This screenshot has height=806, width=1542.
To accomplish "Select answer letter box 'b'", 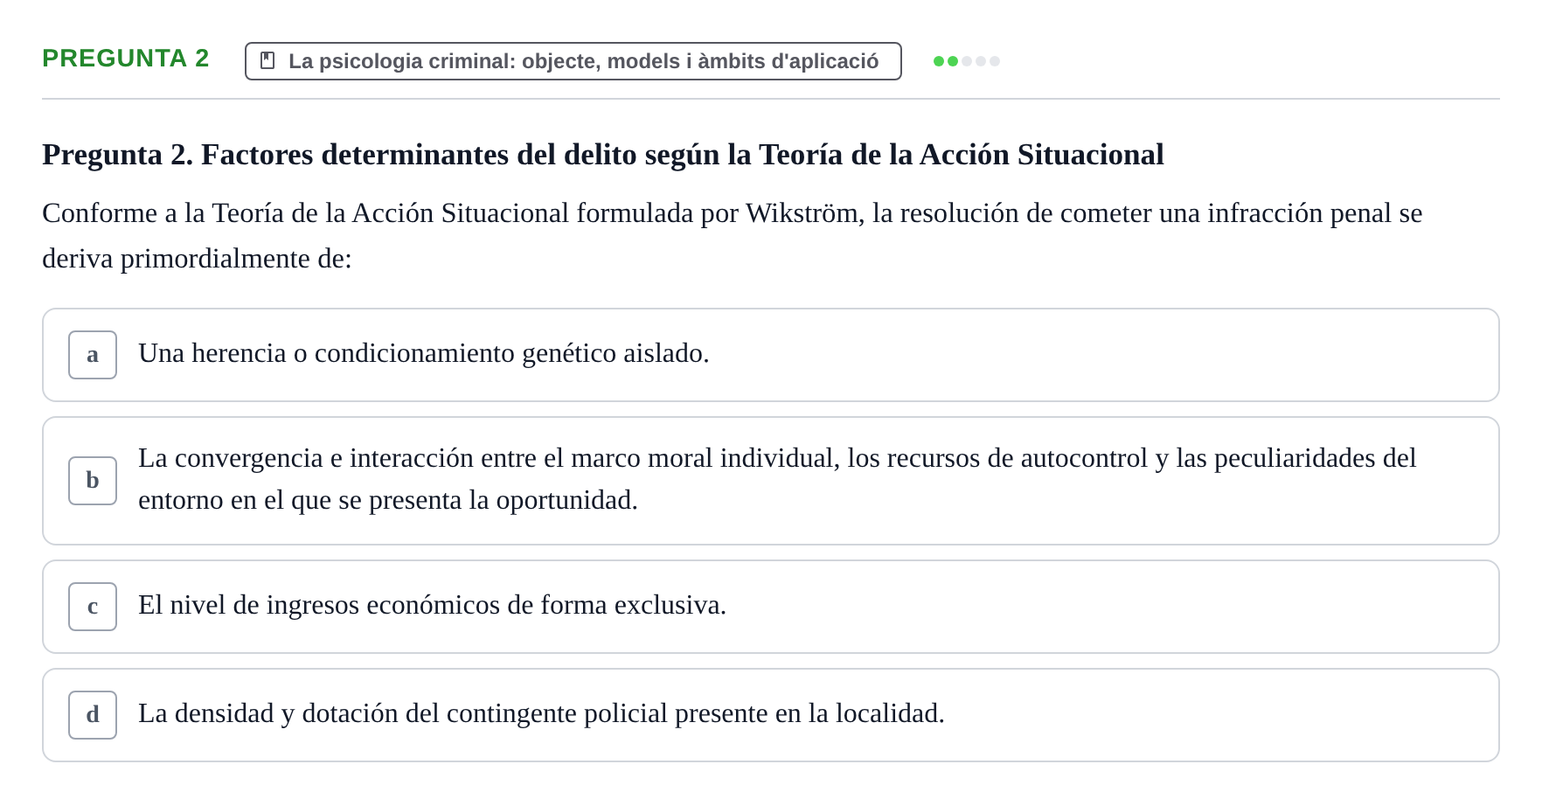I will pyautogui.click(x=93, y=481).
